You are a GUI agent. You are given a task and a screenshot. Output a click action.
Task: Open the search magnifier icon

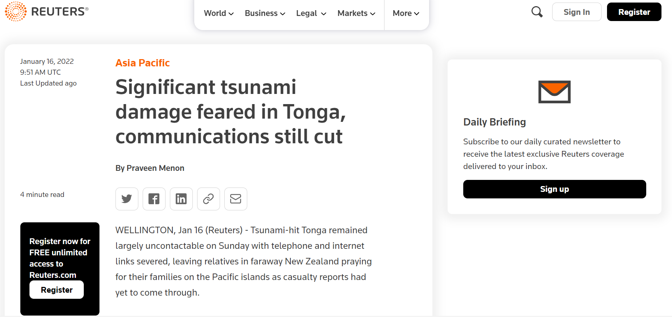(x=537, y=12)
